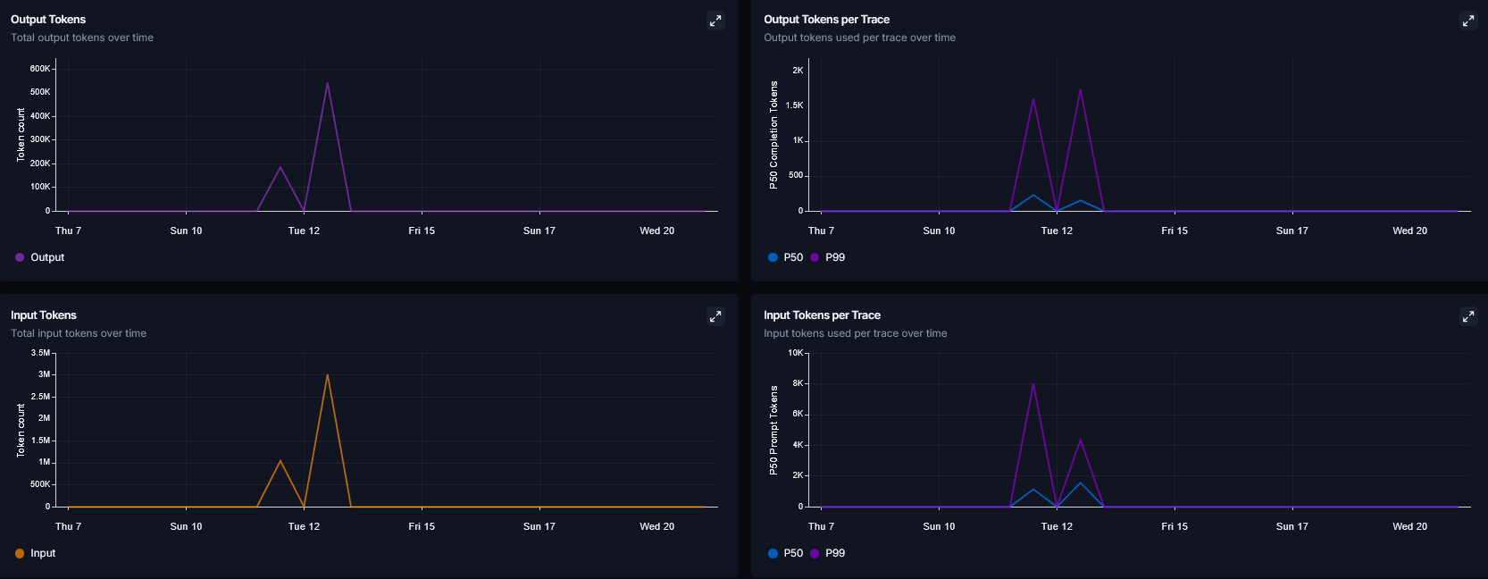Click the Output Tokens peak data point

point(328,83)
